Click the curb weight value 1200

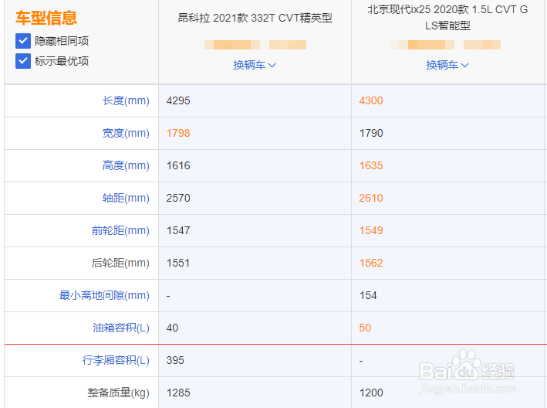[x=371, y=393]
